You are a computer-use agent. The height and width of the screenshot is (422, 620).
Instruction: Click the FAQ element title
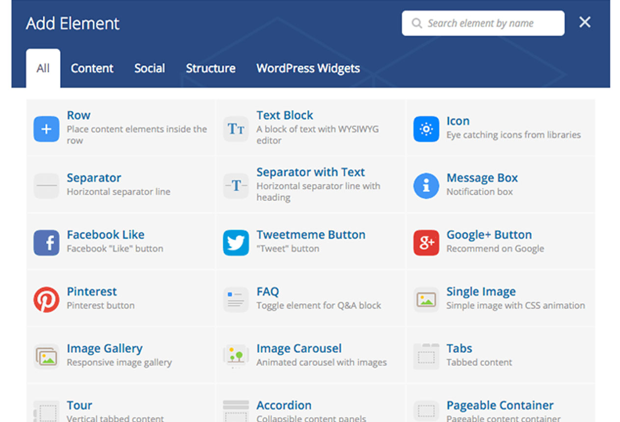coord(268,291)
